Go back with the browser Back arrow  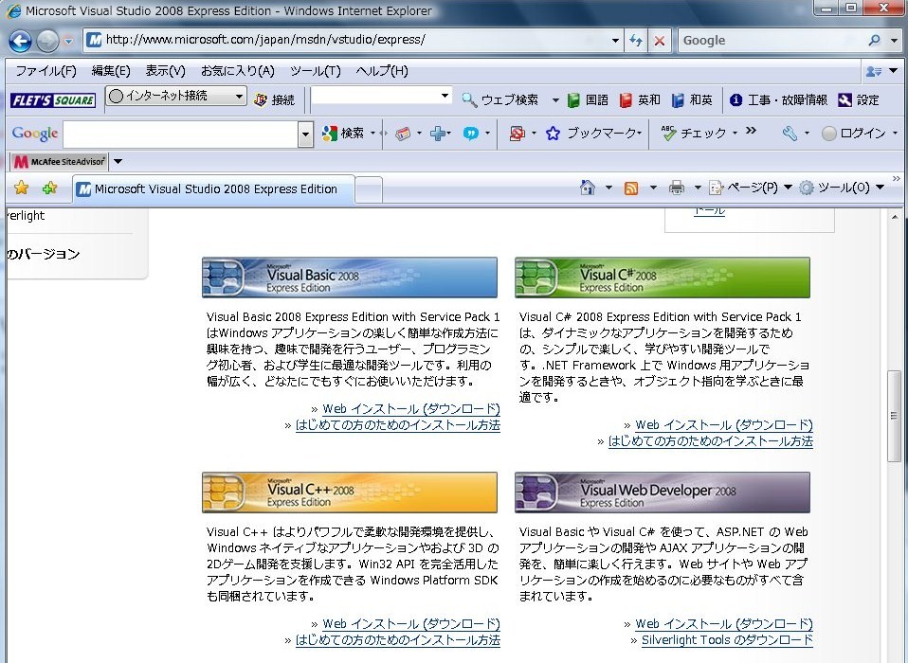click(x=21, y=41)
